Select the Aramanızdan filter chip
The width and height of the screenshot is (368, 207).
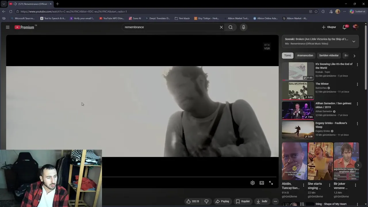[305, 55]
